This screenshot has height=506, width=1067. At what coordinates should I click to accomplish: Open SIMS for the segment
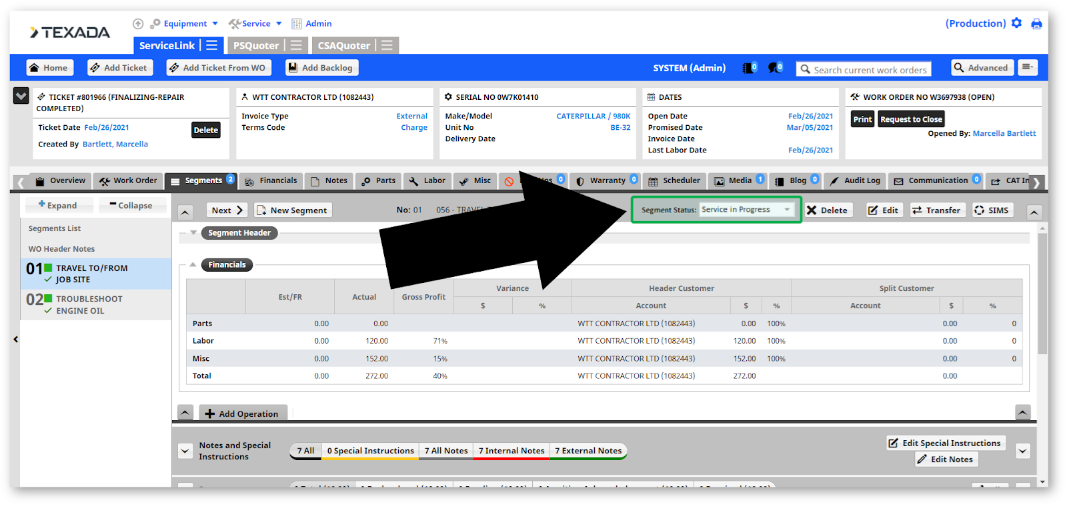(x=992, y=210)
